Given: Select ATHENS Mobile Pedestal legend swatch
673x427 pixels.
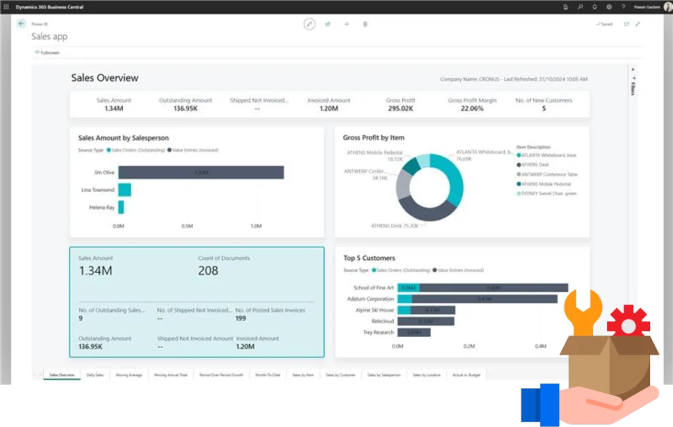Looking at the screenshot, I should click(x=519, y=184).
